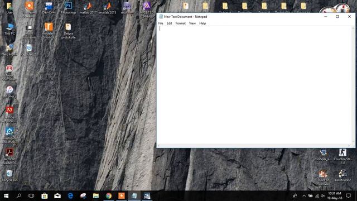This screenshot has height=201, width=357.
Task: Select the Rules of Survival desktop icon
Action: click(323, 178)
